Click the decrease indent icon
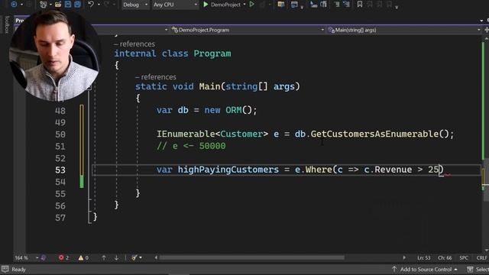This screenshot has width=489, height=275. pyautogui.click(x=324, y=5)
